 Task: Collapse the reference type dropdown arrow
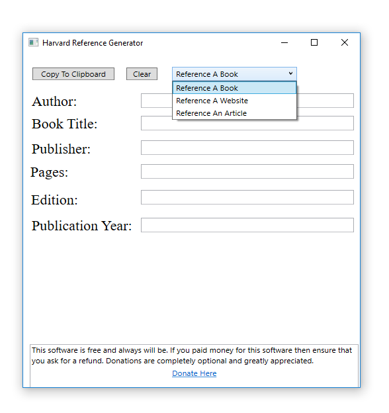pyautogui.click(x=290, y=73)
